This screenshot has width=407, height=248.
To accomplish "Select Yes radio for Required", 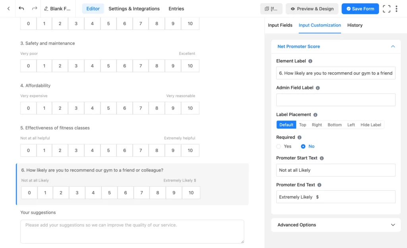I will [x=279, y=147].
